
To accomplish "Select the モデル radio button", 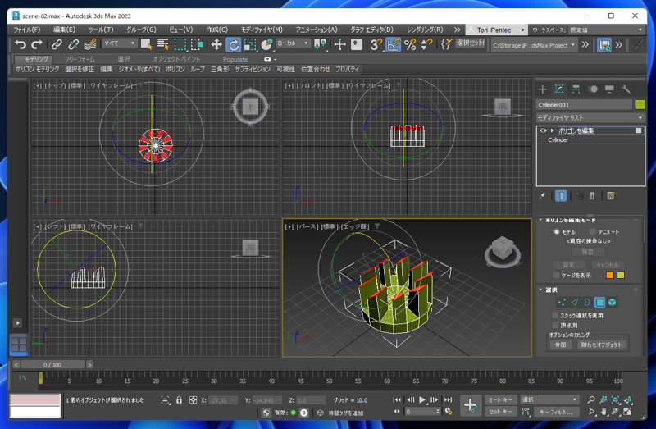I will click(557, 232).
